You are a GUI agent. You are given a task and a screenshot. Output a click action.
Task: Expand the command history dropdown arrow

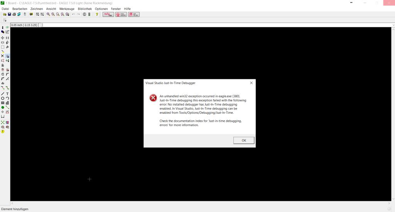tap(393, 25)
